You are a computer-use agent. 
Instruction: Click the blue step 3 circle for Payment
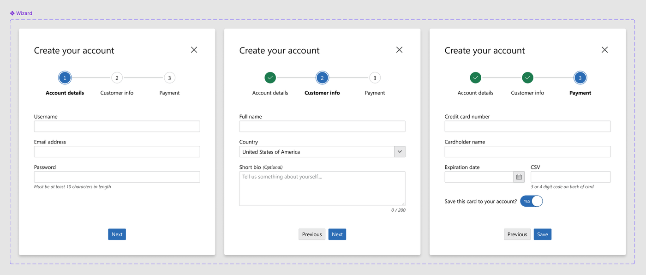(580, 78)
